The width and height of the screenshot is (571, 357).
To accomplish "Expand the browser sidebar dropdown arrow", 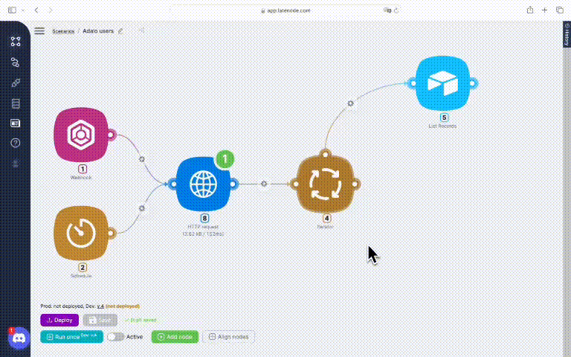I will pos(25,10).
